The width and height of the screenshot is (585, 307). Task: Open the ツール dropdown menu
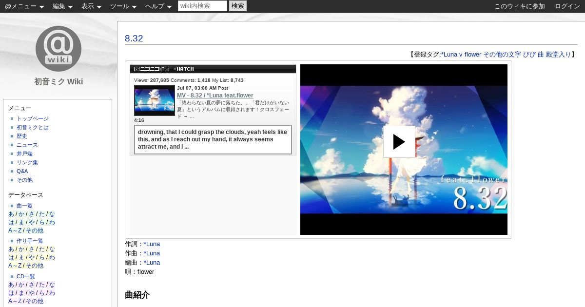pyautogui.click(x=123, y=6)
